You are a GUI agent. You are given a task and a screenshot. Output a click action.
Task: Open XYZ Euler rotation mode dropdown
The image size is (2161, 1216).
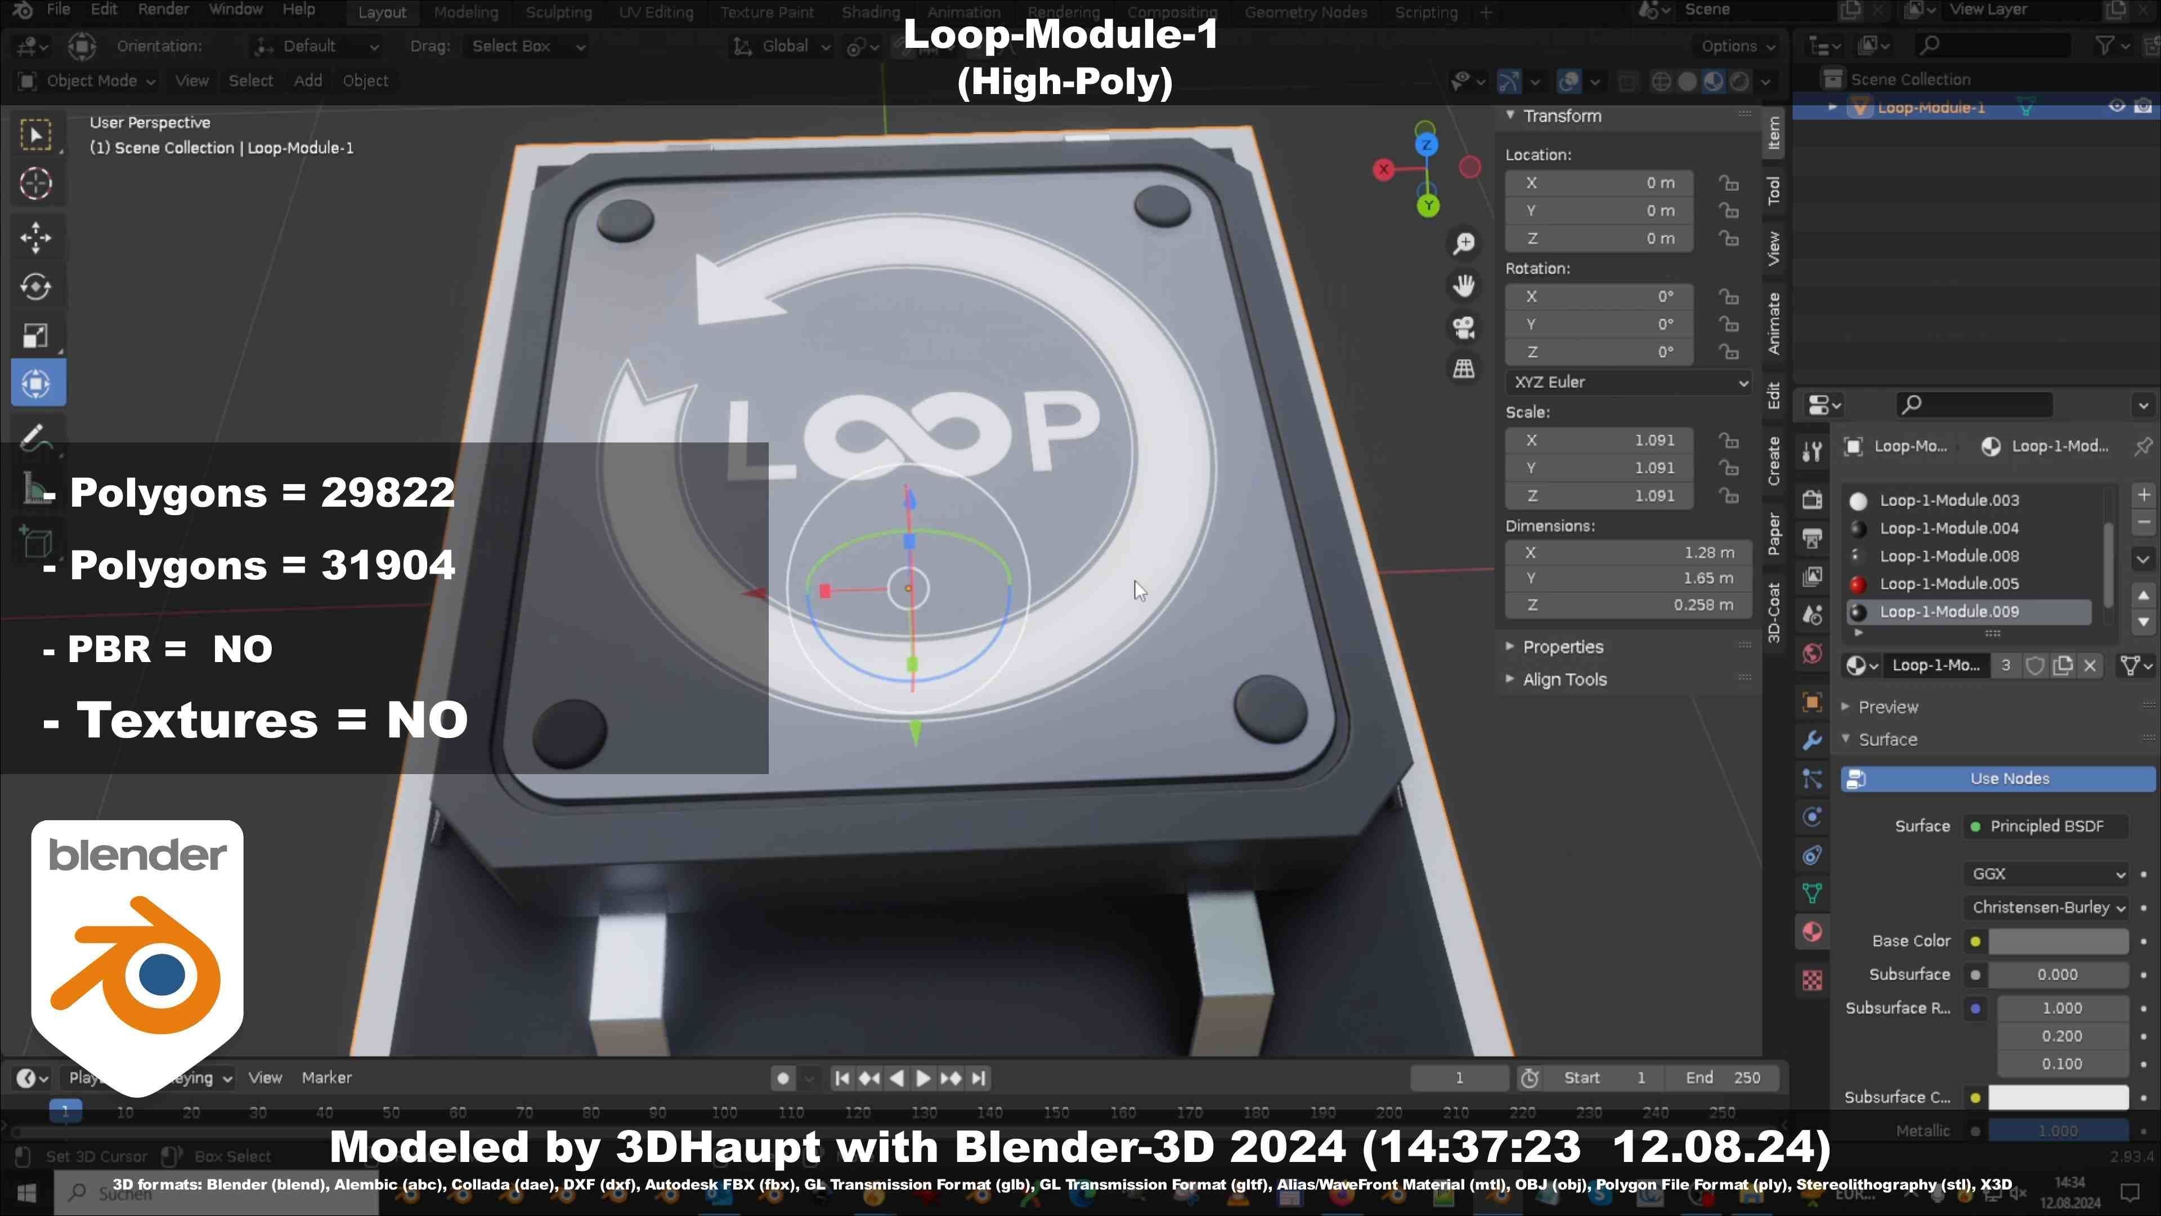1628,382
